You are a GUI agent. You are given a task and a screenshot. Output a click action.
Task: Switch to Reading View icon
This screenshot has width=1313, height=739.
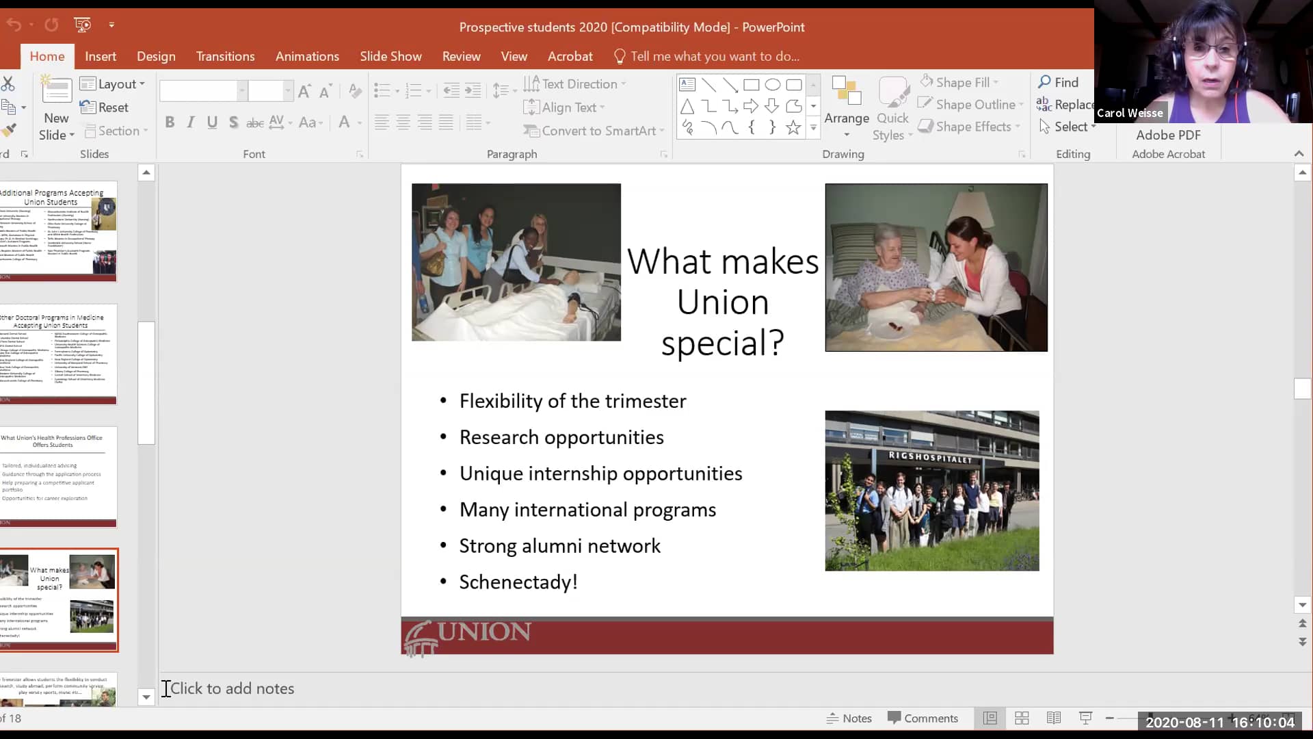[1054, 718]
